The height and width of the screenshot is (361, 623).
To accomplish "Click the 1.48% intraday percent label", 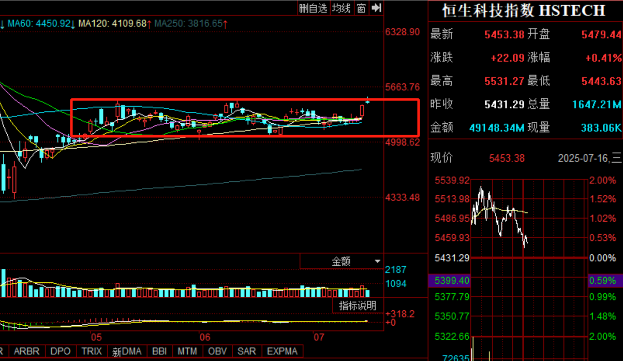I will point(603,316).
